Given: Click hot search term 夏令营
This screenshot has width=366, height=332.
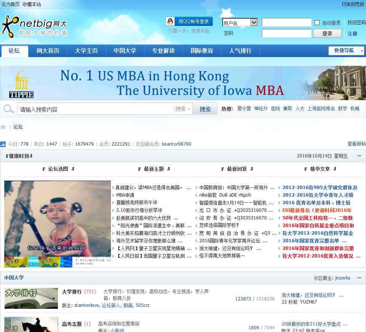Looking at the screenshot, I should (x=244, y=108).
